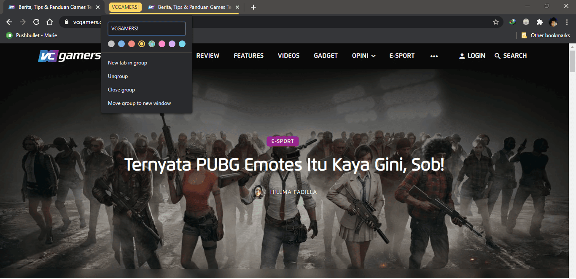
Task: Open the Internet Download Manager extension icon
Action: [512, 22]
